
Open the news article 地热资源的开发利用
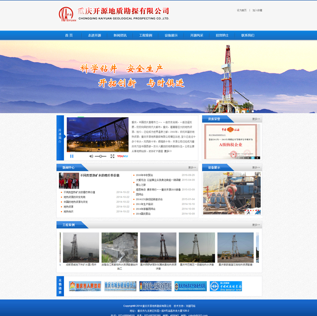click(74, 197)
